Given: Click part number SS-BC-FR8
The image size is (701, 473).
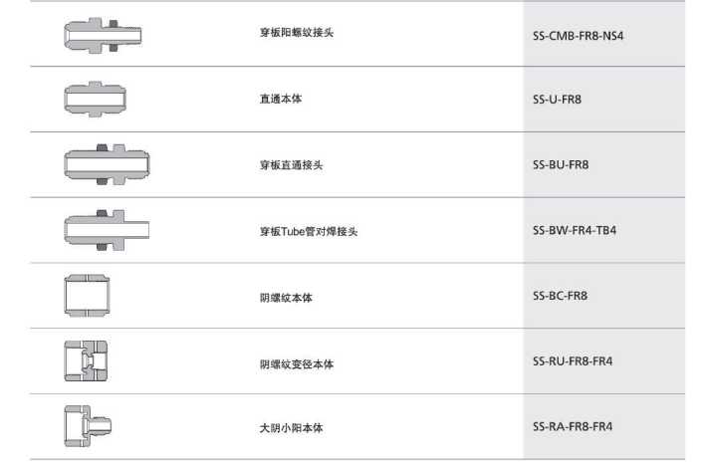Looking at the screenshot, I should pos(560,296).
